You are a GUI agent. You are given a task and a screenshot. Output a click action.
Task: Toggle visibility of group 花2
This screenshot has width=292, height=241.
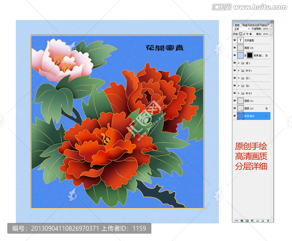[x=235, y=86]
